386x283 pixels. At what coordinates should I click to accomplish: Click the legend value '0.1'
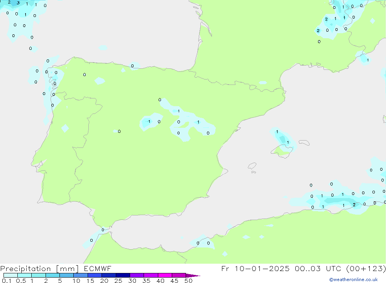click(x=7, y=281)
